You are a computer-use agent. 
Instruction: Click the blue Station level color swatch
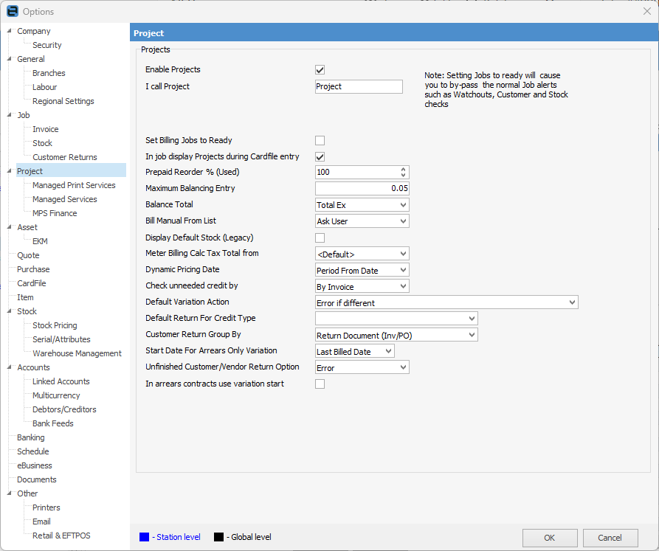click(x=145, y=537)
